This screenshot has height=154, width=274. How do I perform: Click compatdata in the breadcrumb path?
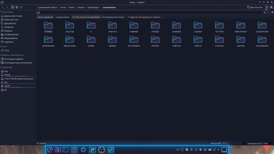(x=109, y=7)
